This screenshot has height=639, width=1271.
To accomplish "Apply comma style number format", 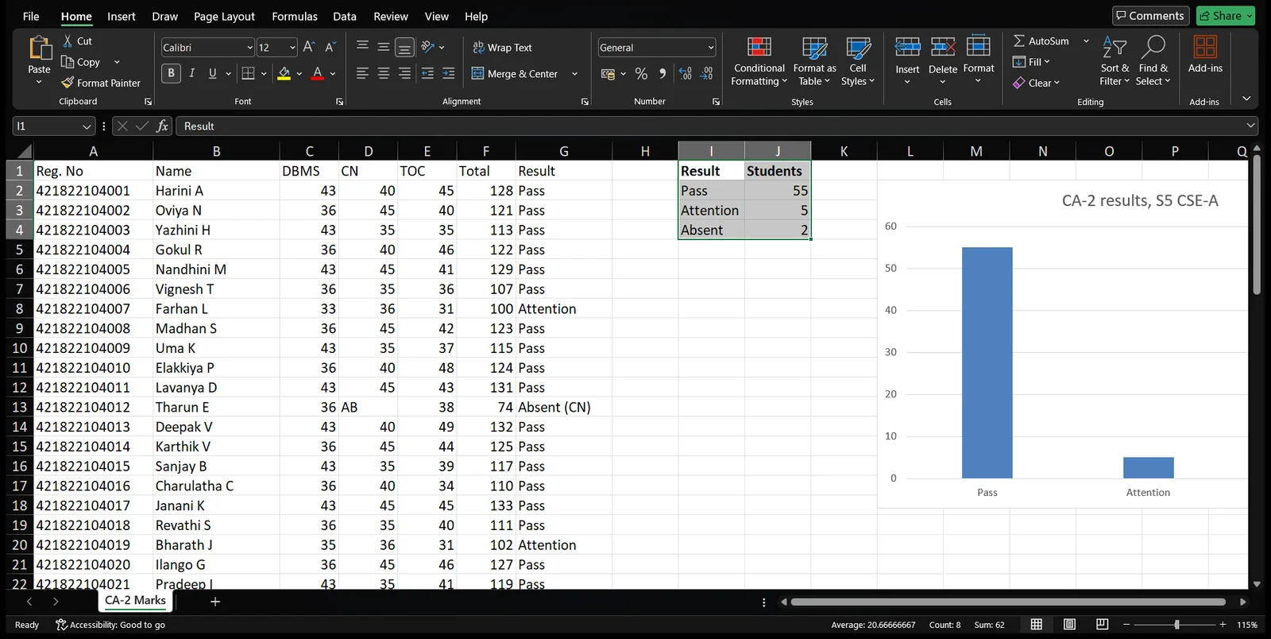I will (663, 74).
